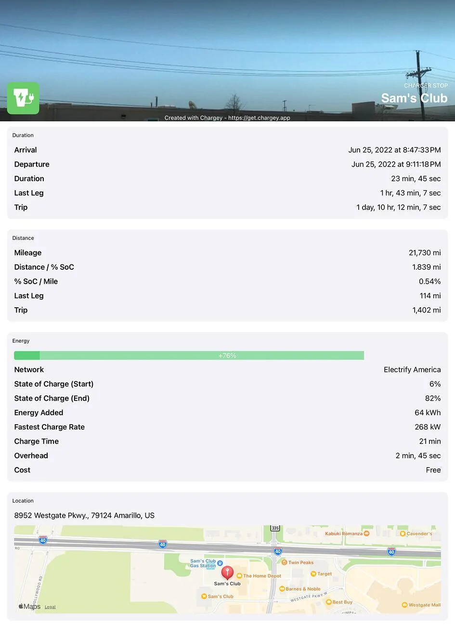
Task: Click the address 8952 Westgate Pkwy. text
Action: [x=84, y=515]
